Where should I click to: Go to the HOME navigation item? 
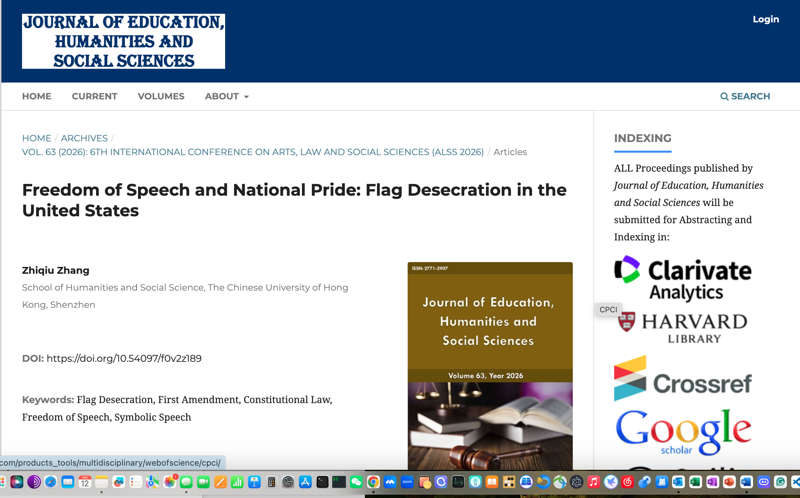[37, 96]
